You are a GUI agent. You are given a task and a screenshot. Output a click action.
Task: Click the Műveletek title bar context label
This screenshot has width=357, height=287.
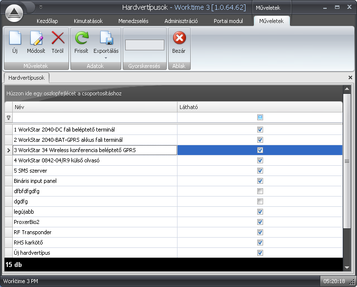268,8
